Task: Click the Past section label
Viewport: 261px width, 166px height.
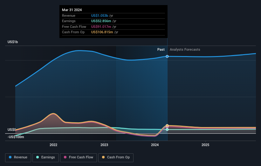Action: pyautogui.click(x=161, y=49)
